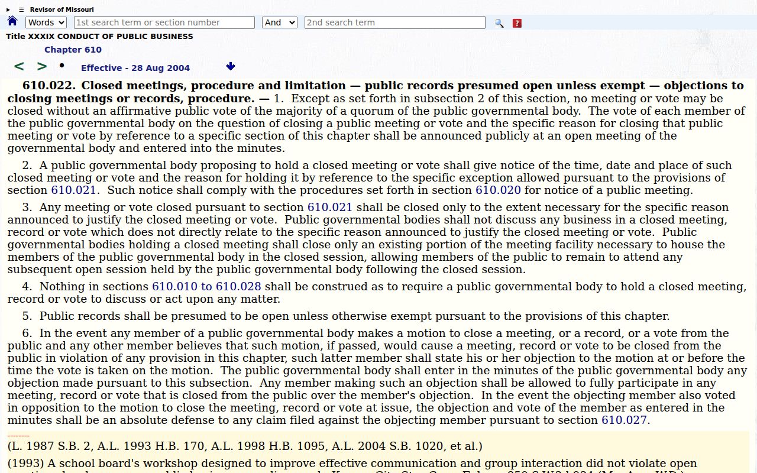This screenshot has width=757, height=473.
Task: Click the blue down arrow beside the effective date
Action: (x=231, y=66)
